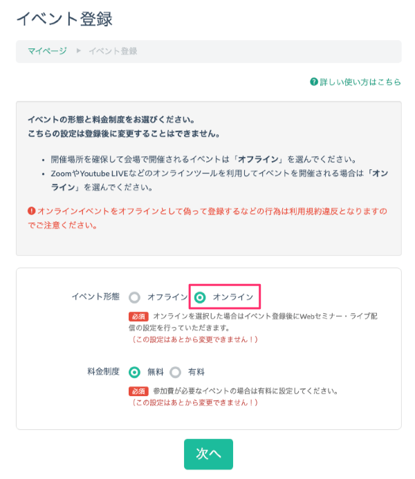
Task: Click the red exclamation warning icon
Action: pyautogui.click(x=32, y=211)
